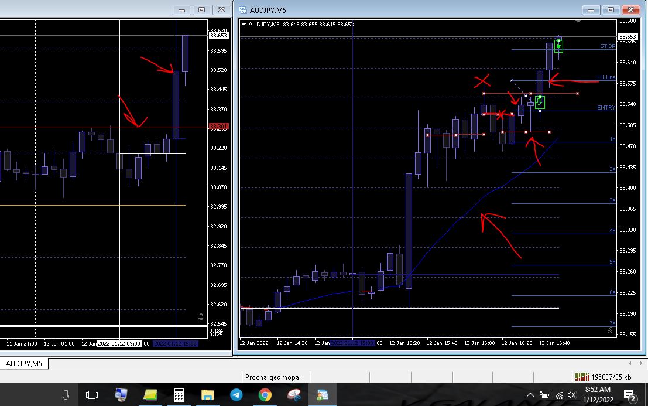Select the green boxed symbol on STOP line
The height and width of the screenshot is (406, 648).
pyautogui.click(x=559, y=46)
